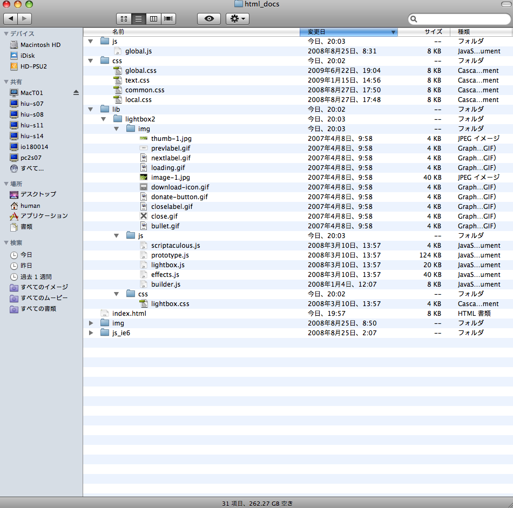Open Quick Look with the eye button
The height and width of the screenshot is (508, 513).
pyautogui.click(x=209, y=19)
